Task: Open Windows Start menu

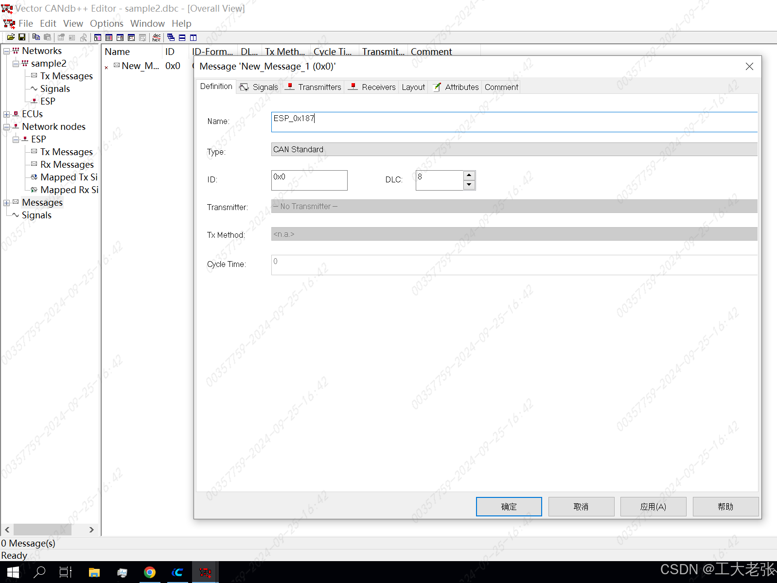Action: coord(13,572)
